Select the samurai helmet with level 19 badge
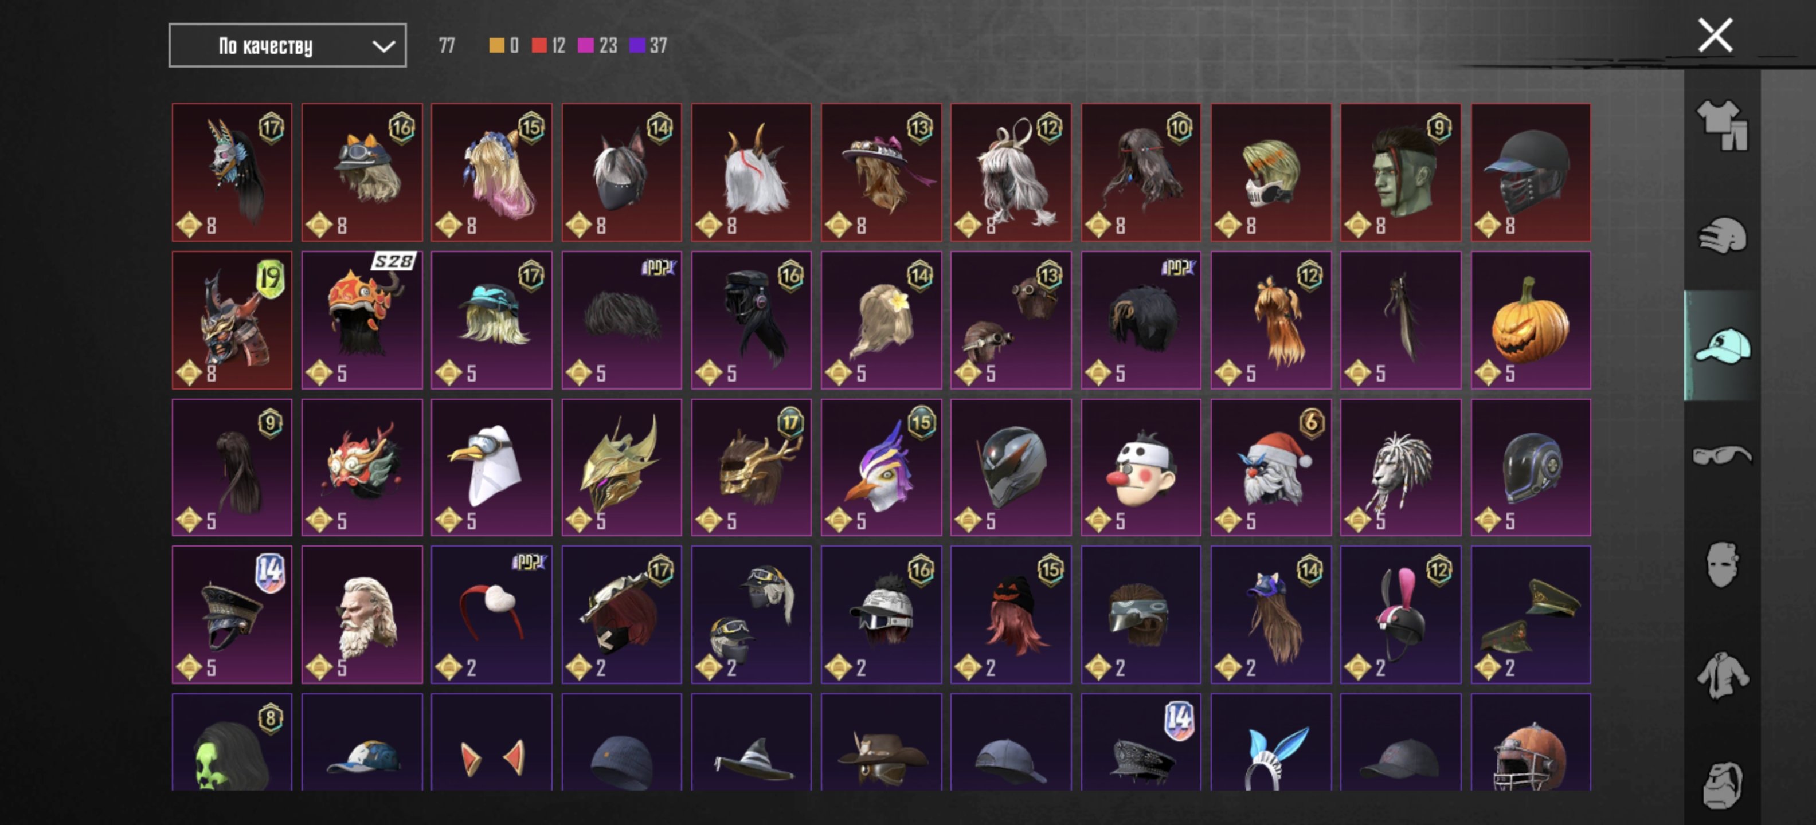Screen dimensions: 1816x825 point(232,321)
